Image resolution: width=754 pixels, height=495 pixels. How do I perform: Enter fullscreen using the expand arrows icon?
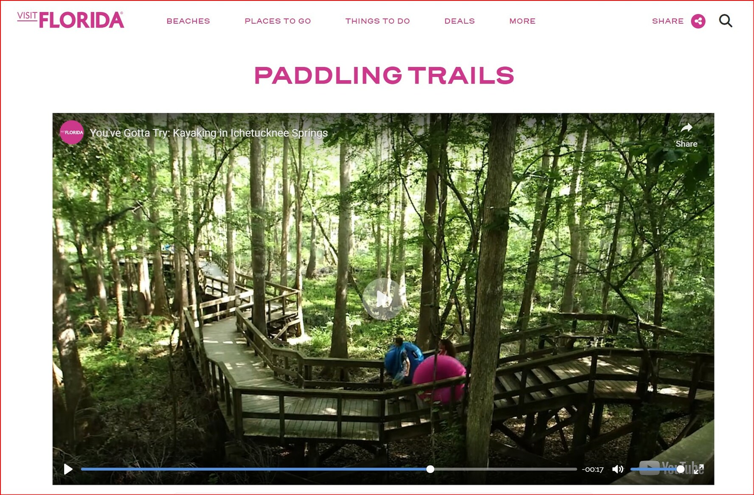(x=699, y=469)
